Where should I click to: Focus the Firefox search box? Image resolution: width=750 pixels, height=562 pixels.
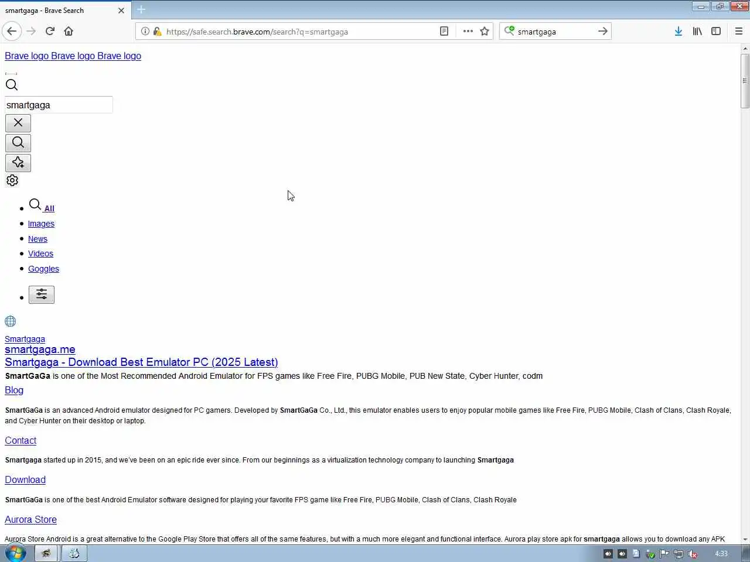[554, 32]
